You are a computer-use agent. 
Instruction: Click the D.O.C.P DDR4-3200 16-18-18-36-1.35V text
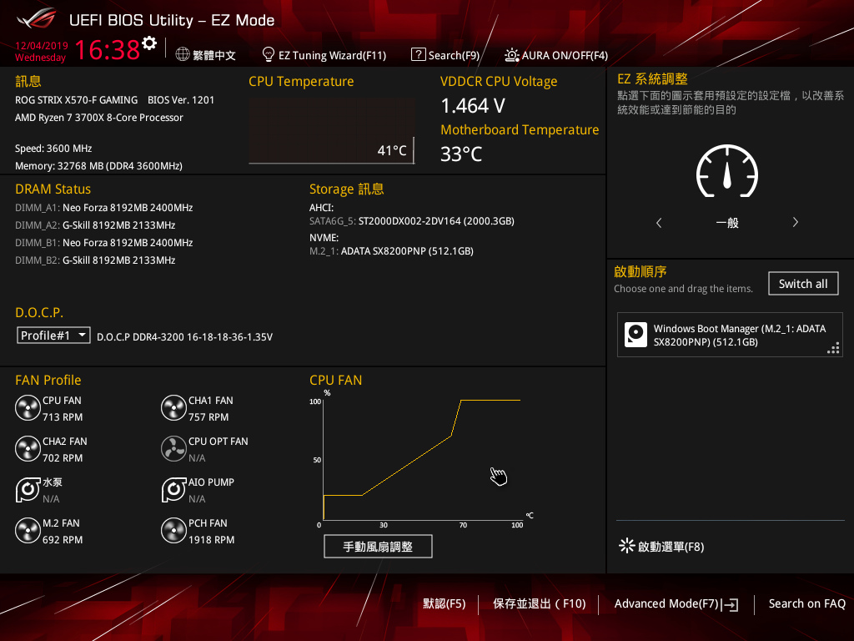[x=184, y=337]
